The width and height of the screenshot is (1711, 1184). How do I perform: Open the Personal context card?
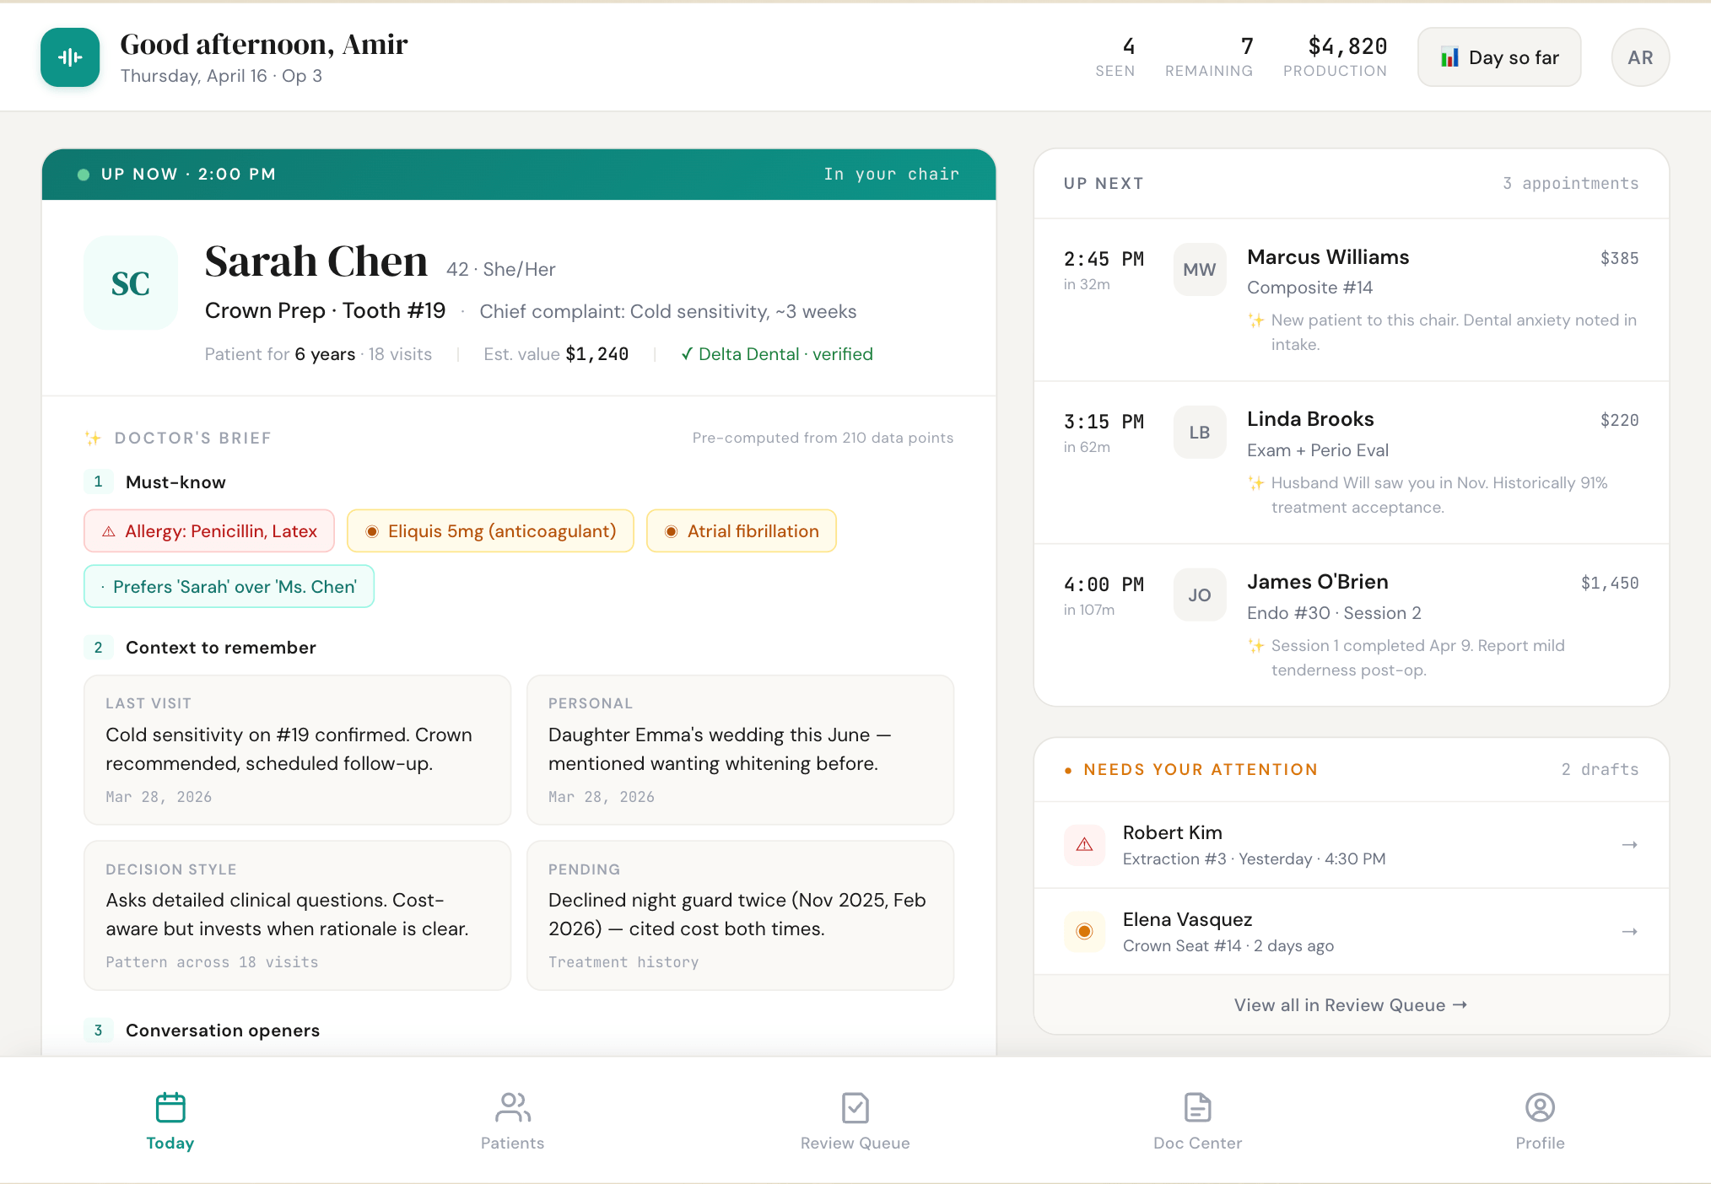(x=741, y=750)
